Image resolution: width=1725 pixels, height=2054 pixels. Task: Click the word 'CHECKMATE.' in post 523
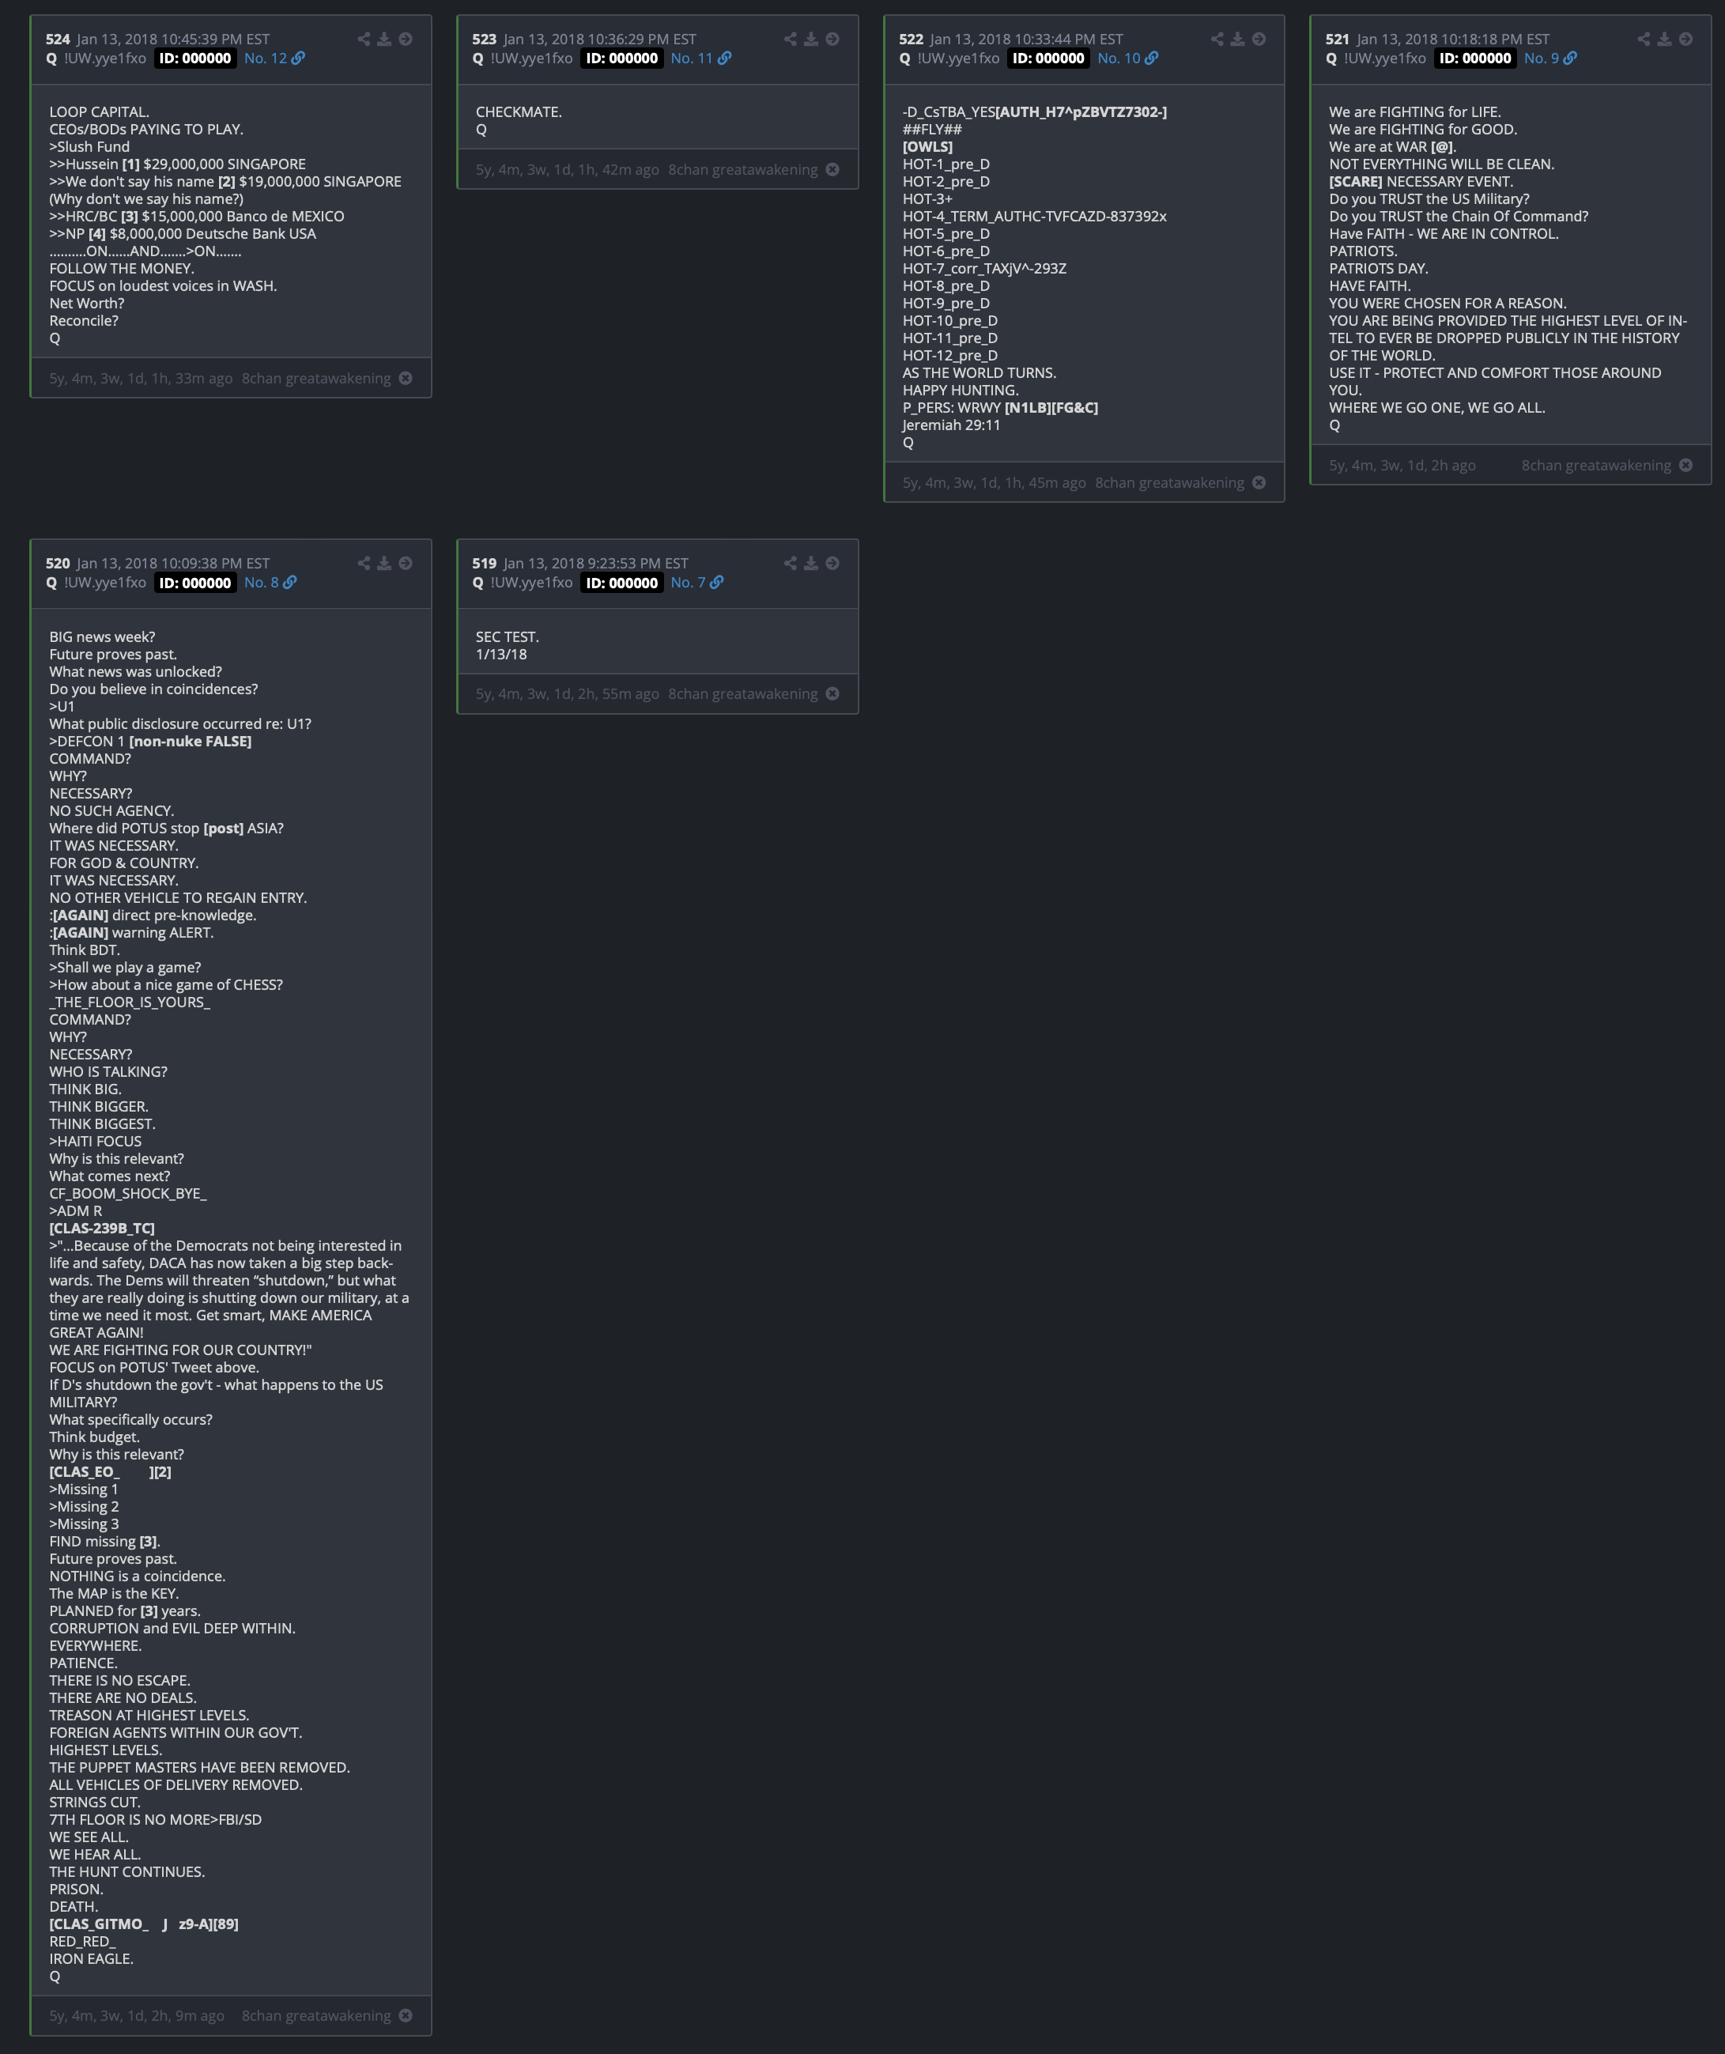coord(519,112)
